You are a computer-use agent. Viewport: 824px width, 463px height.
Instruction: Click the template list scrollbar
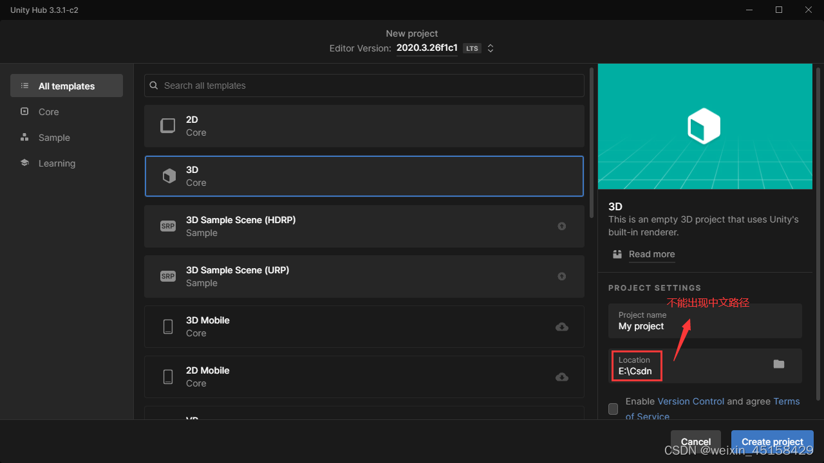pyautogui.click(x=592, y=143)
